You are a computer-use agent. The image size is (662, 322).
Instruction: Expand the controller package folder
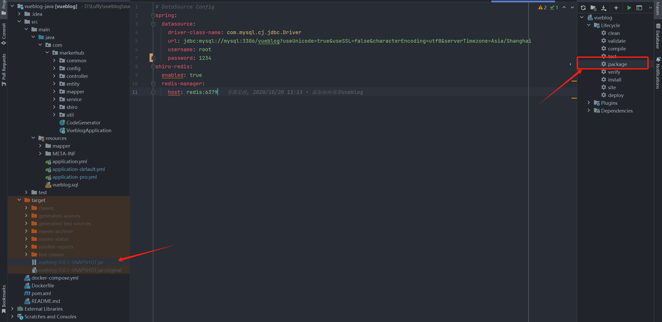point(54,76)
